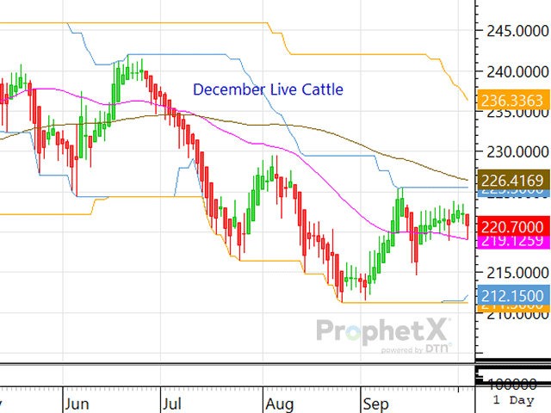The height and width of the screenshot is (413, 551).
Task: Select the brown 226.4169 moving average label
Action: (514, 180)
